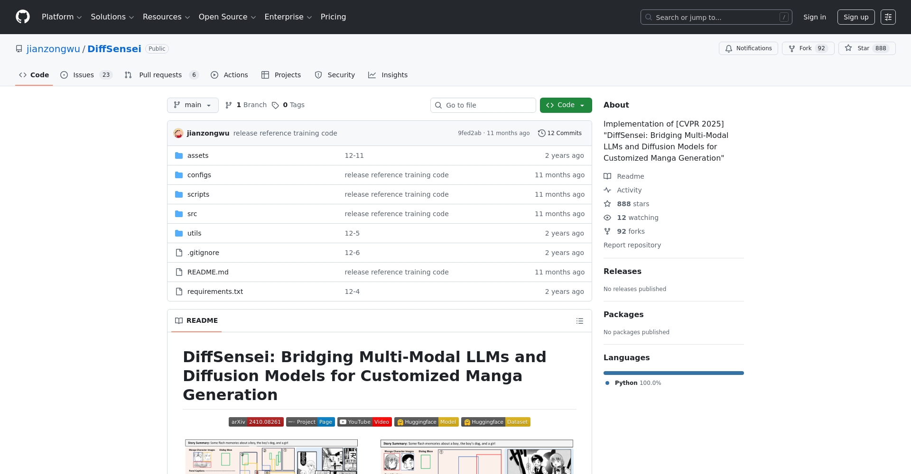Click the Python language bar

[x=673, y=373]
